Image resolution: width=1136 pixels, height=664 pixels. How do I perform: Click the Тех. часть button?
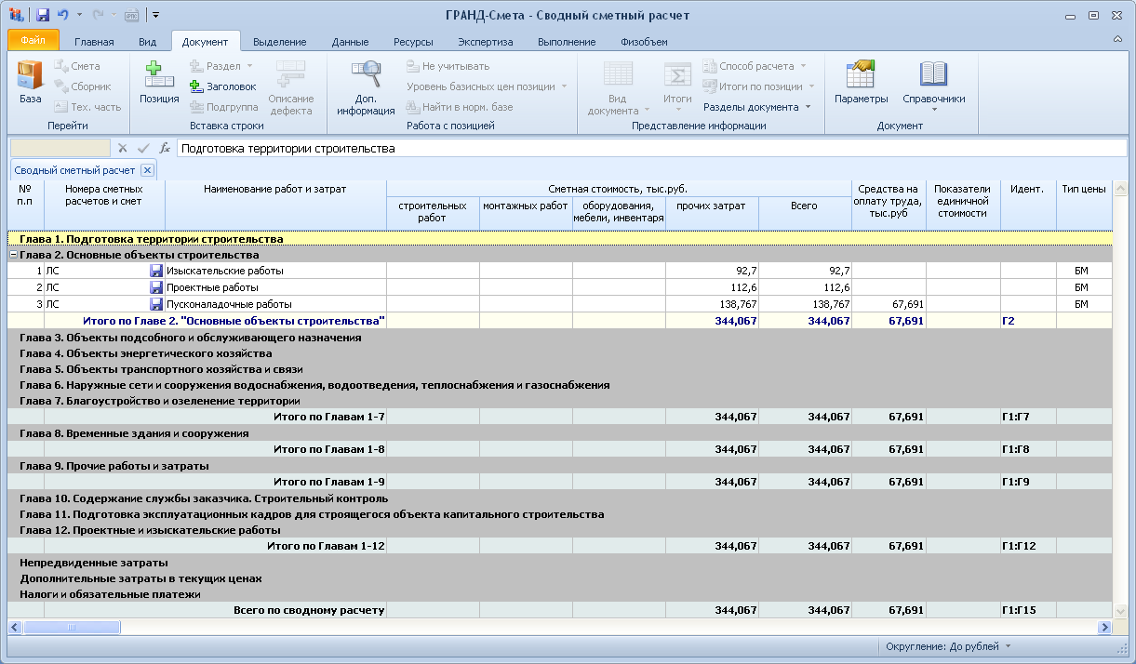pos(87,107)
